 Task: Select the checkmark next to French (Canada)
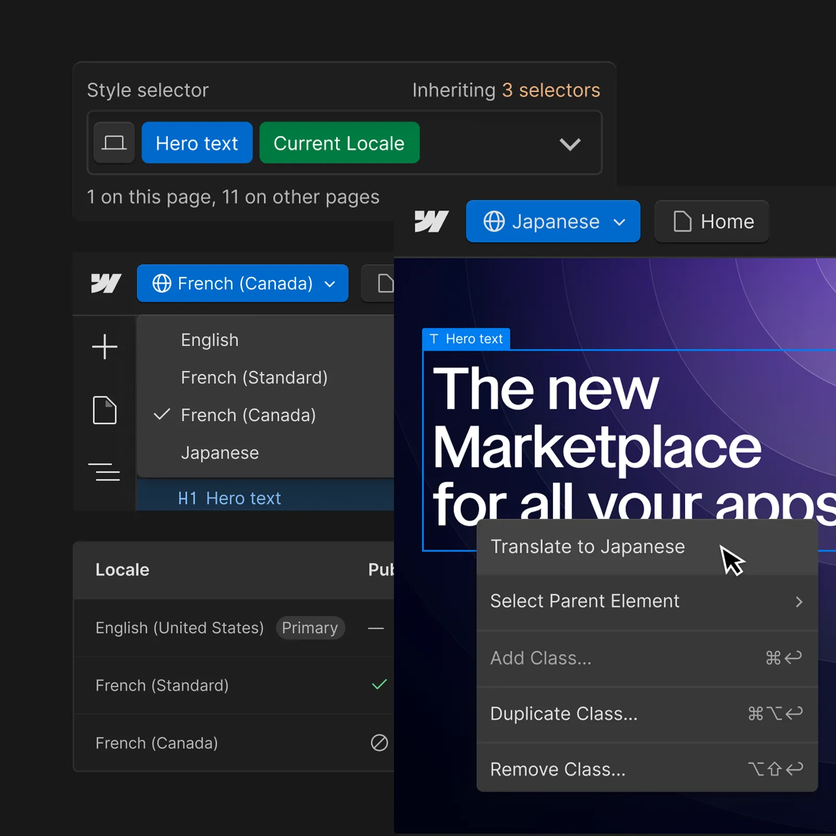tap(161, 414)
